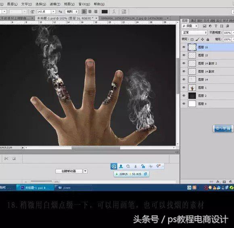The height and width of the screenshot is (228, 234).
Task: Open the blend mode dropdown 正常
Action: (x=194, y=33)
